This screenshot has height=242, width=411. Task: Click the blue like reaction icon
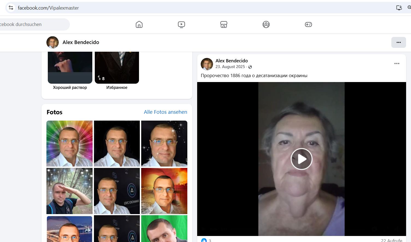pyautogui.click(x=204, y=240)
